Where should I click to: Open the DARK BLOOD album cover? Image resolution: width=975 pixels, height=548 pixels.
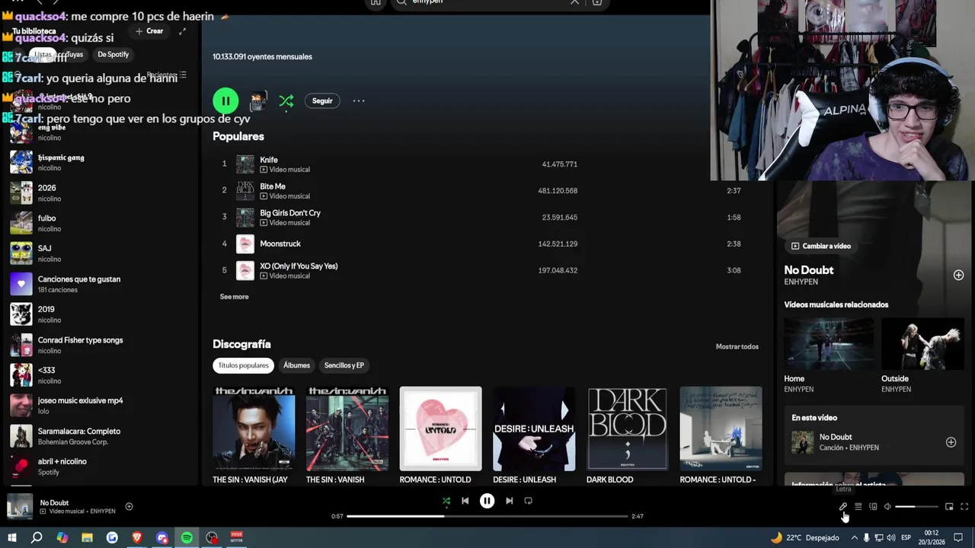628,429
